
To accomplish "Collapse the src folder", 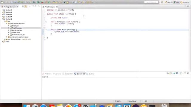I will [x=4, y=21].
